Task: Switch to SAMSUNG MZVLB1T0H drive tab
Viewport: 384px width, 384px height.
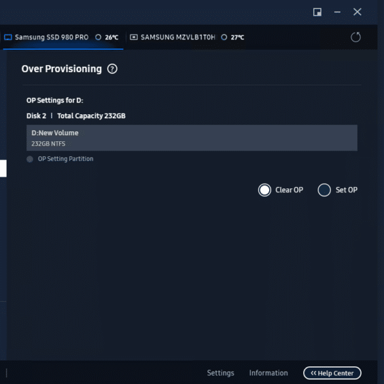Action: pos(186,37)
